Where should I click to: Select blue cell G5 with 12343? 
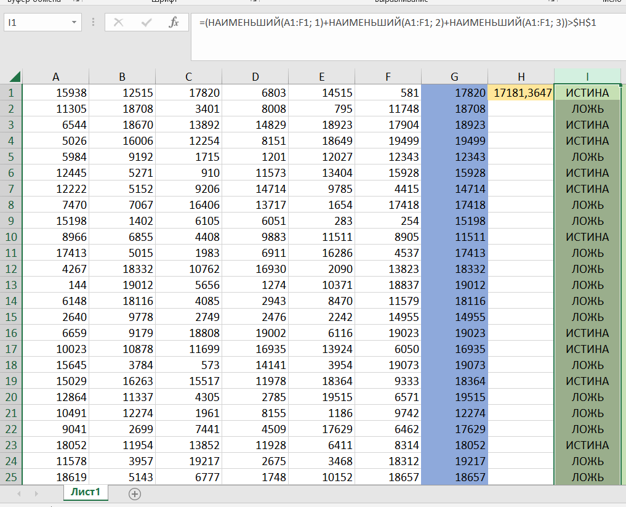tap(454, 157)
